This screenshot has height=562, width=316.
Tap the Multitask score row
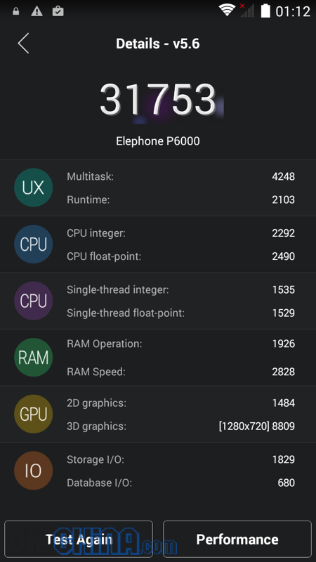(x=180, y=176)
